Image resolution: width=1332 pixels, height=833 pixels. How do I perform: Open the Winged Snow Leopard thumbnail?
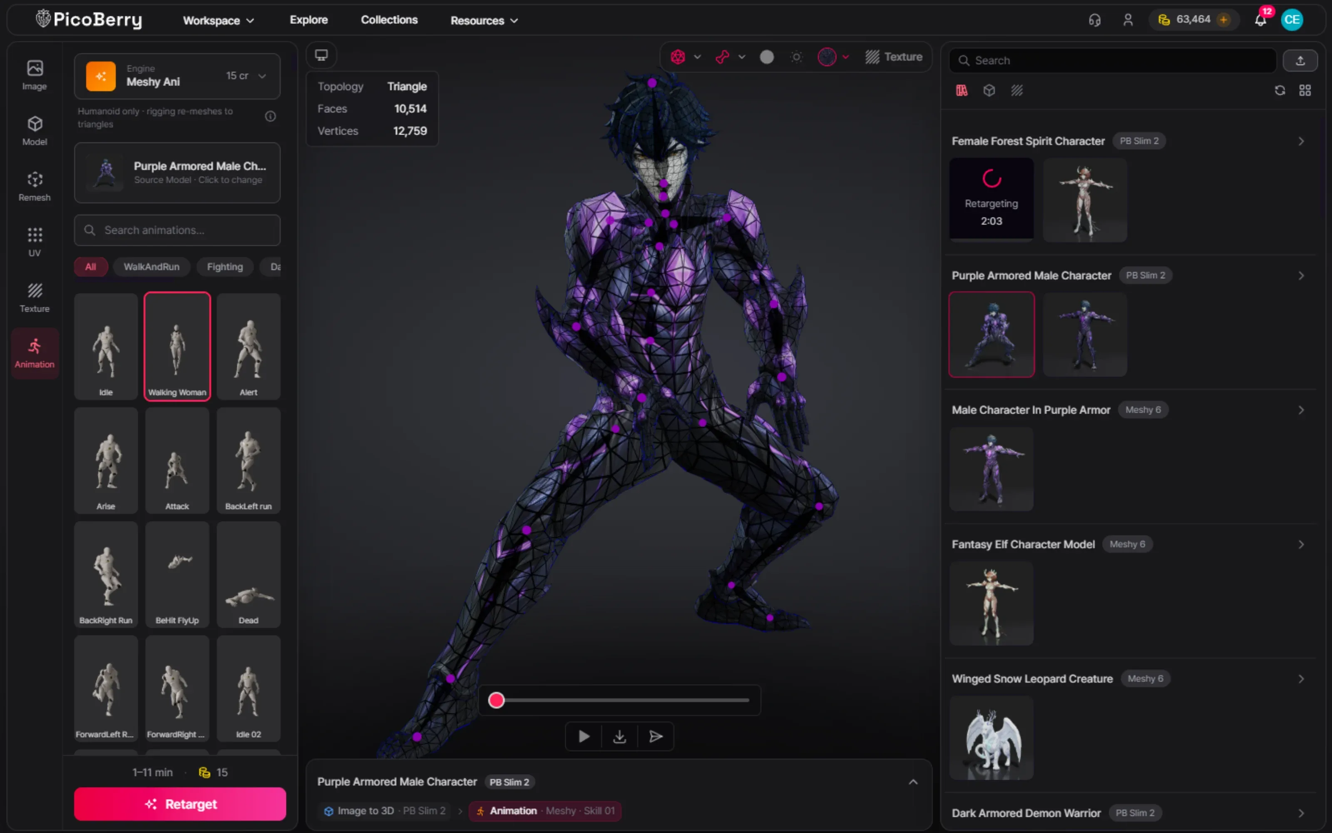point(991,738)
